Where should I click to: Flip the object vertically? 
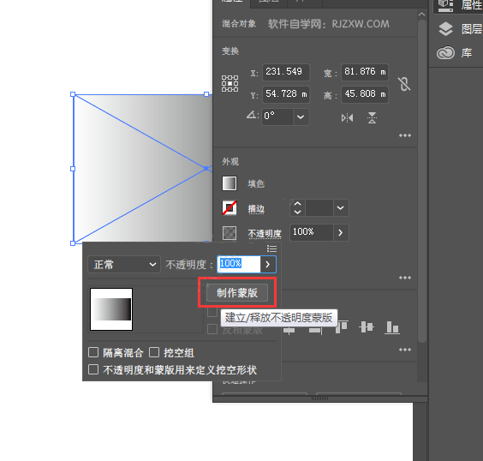(372, 118)
